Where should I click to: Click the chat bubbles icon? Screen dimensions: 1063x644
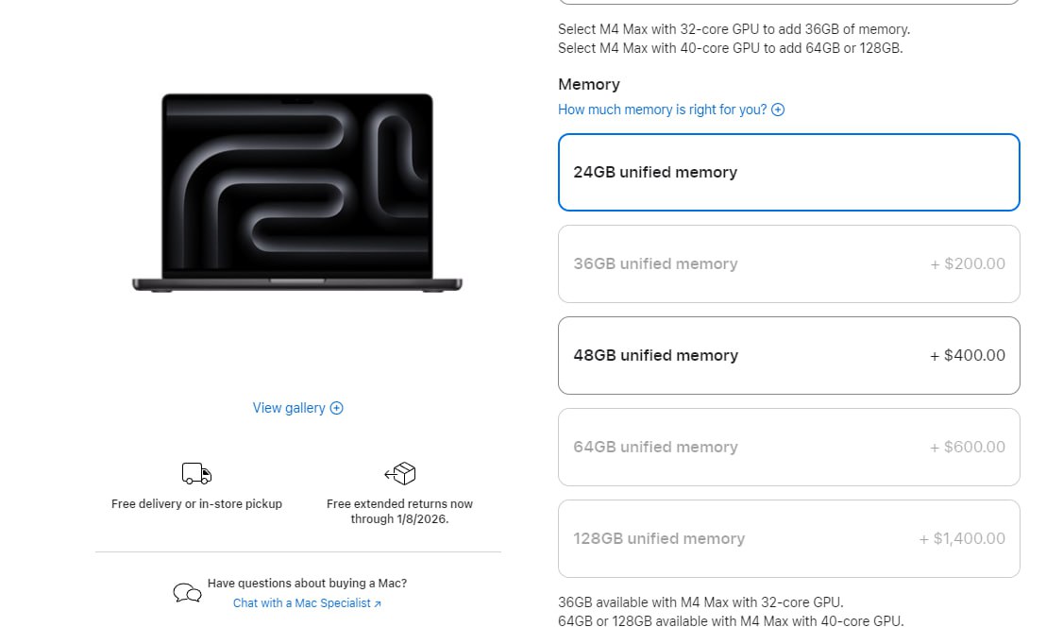[x=187, y=593]
